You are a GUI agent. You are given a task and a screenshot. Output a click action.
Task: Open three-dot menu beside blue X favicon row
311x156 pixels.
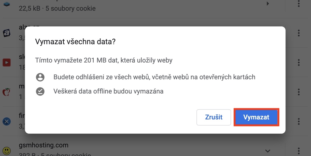tap(299, 121)
